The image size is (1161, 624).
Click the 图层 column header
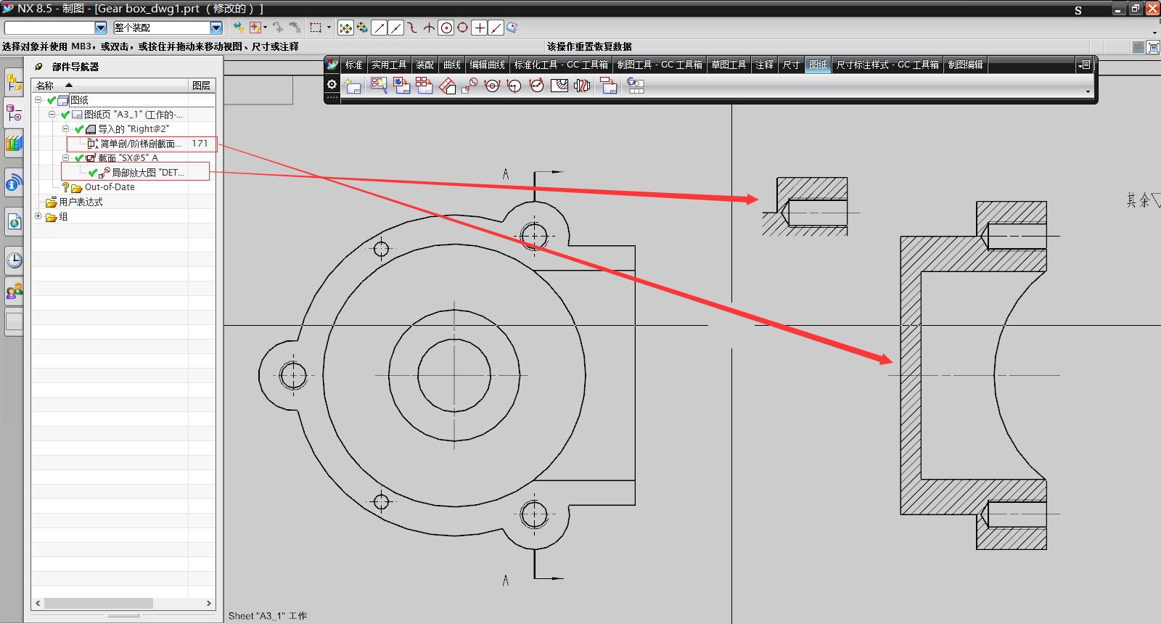[201, 85]
